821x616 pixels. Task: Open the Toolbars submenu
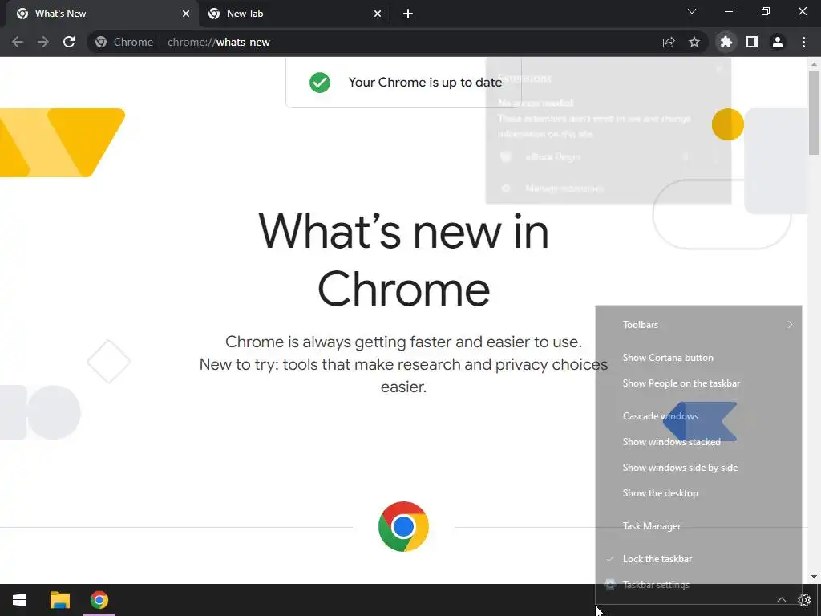pos(698,325)
